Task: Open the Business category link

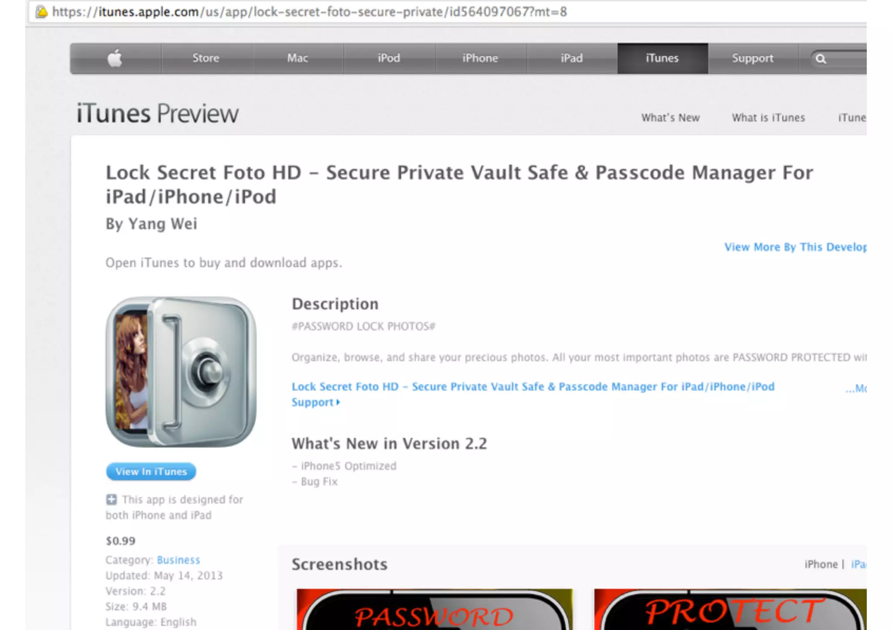Action: click(179, 560)
